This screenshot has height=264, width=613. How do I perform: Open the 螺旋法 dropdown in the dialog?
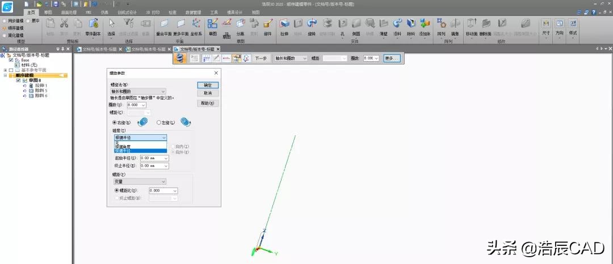click(138, 91)
